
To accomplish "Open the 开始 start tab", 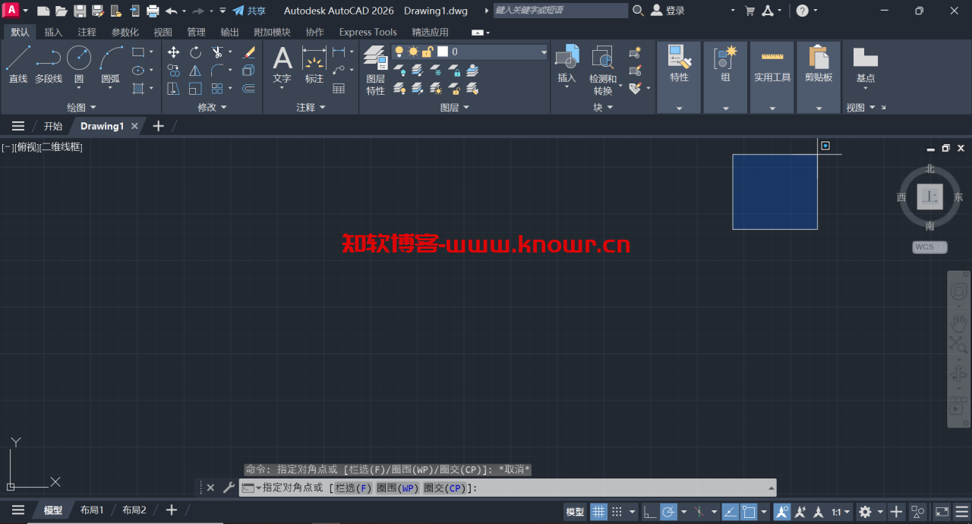I will point(52,126).
